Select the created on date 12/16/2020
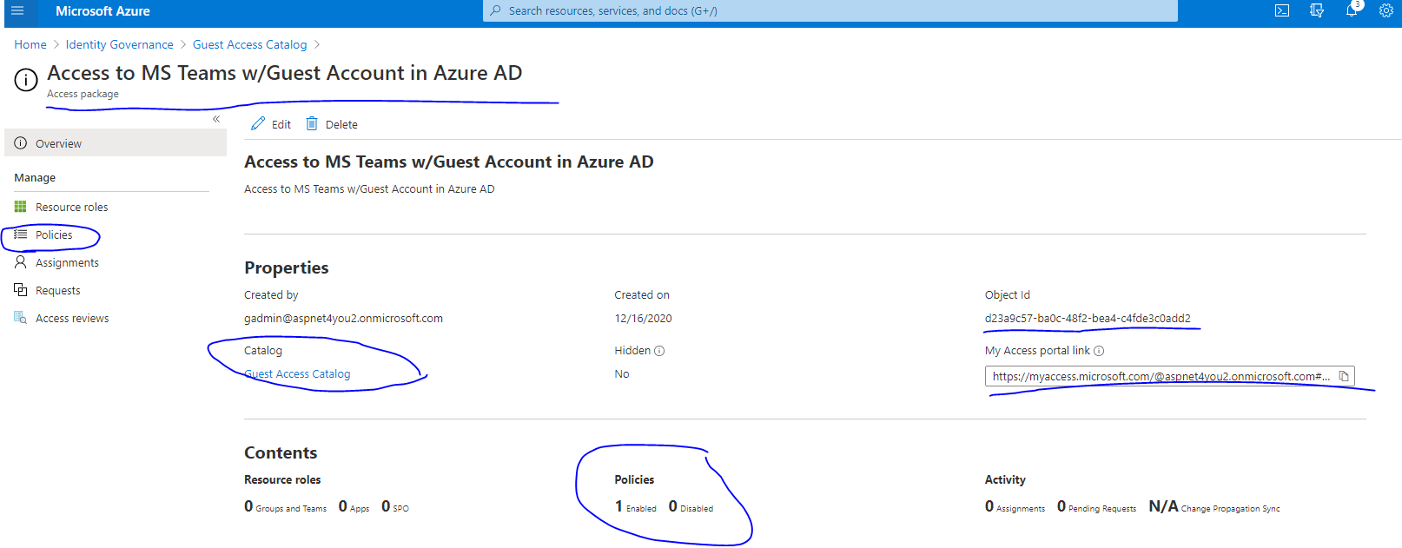Screen dimensions: 1402x548 pos(643,318)
